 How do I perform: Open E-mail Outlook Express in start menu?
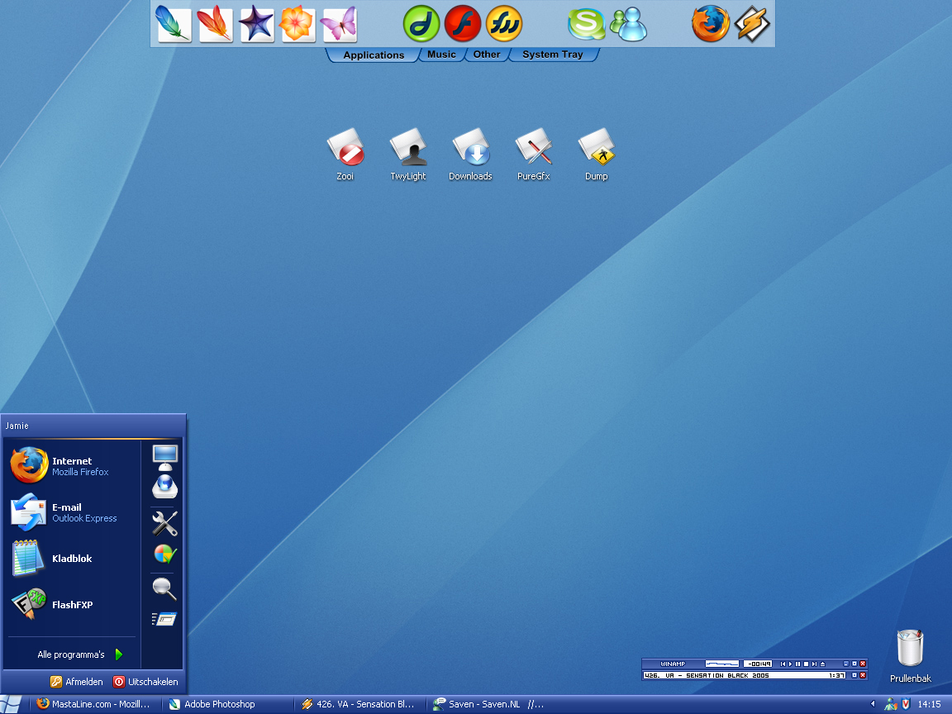(x=73, y=512)
